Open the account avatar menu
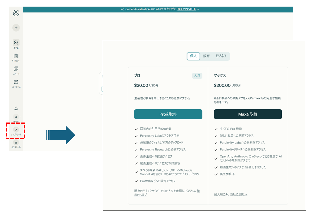Image resolution: width=311 pixels, height=215 pixels. click(x=16, y=117)
